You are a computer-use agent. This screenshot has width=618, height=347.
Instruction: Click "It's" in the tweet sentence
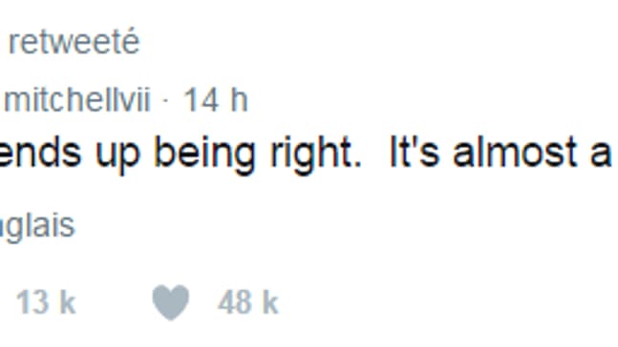coord(415,152)
